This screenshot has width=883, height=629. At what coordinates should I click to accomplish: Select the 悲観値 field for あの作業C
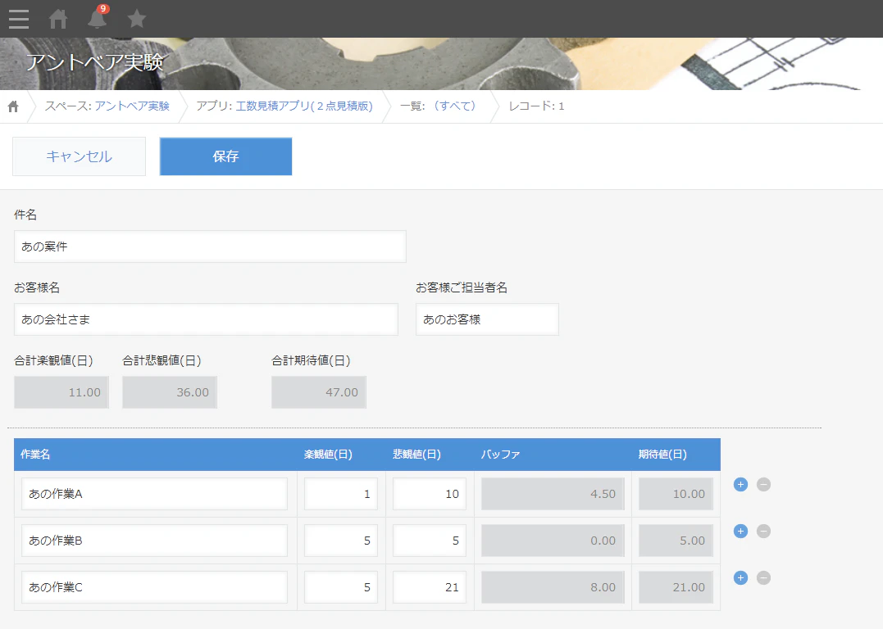[x=430, y=587]
